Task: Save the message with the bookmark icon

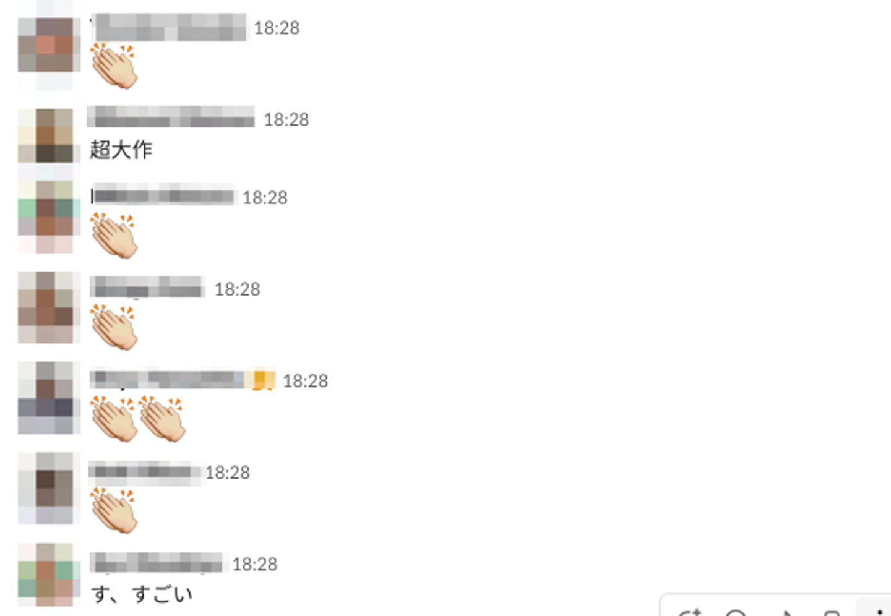Action: click(x=832, y=612)
